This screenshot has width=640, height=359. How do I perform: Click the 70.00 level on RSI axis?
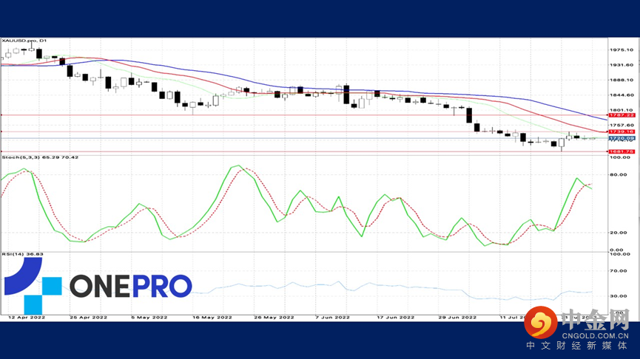pos(619,271)
